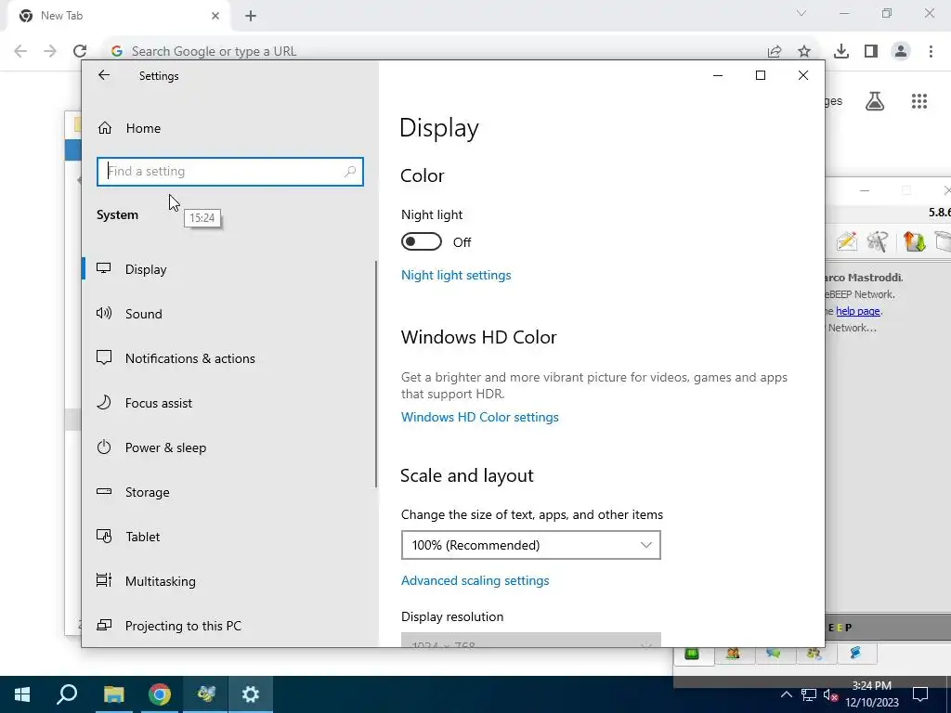Bookmark this tab with star icon
The height and width of the screenshot is (713, 951).
click(x=804, y=51)
